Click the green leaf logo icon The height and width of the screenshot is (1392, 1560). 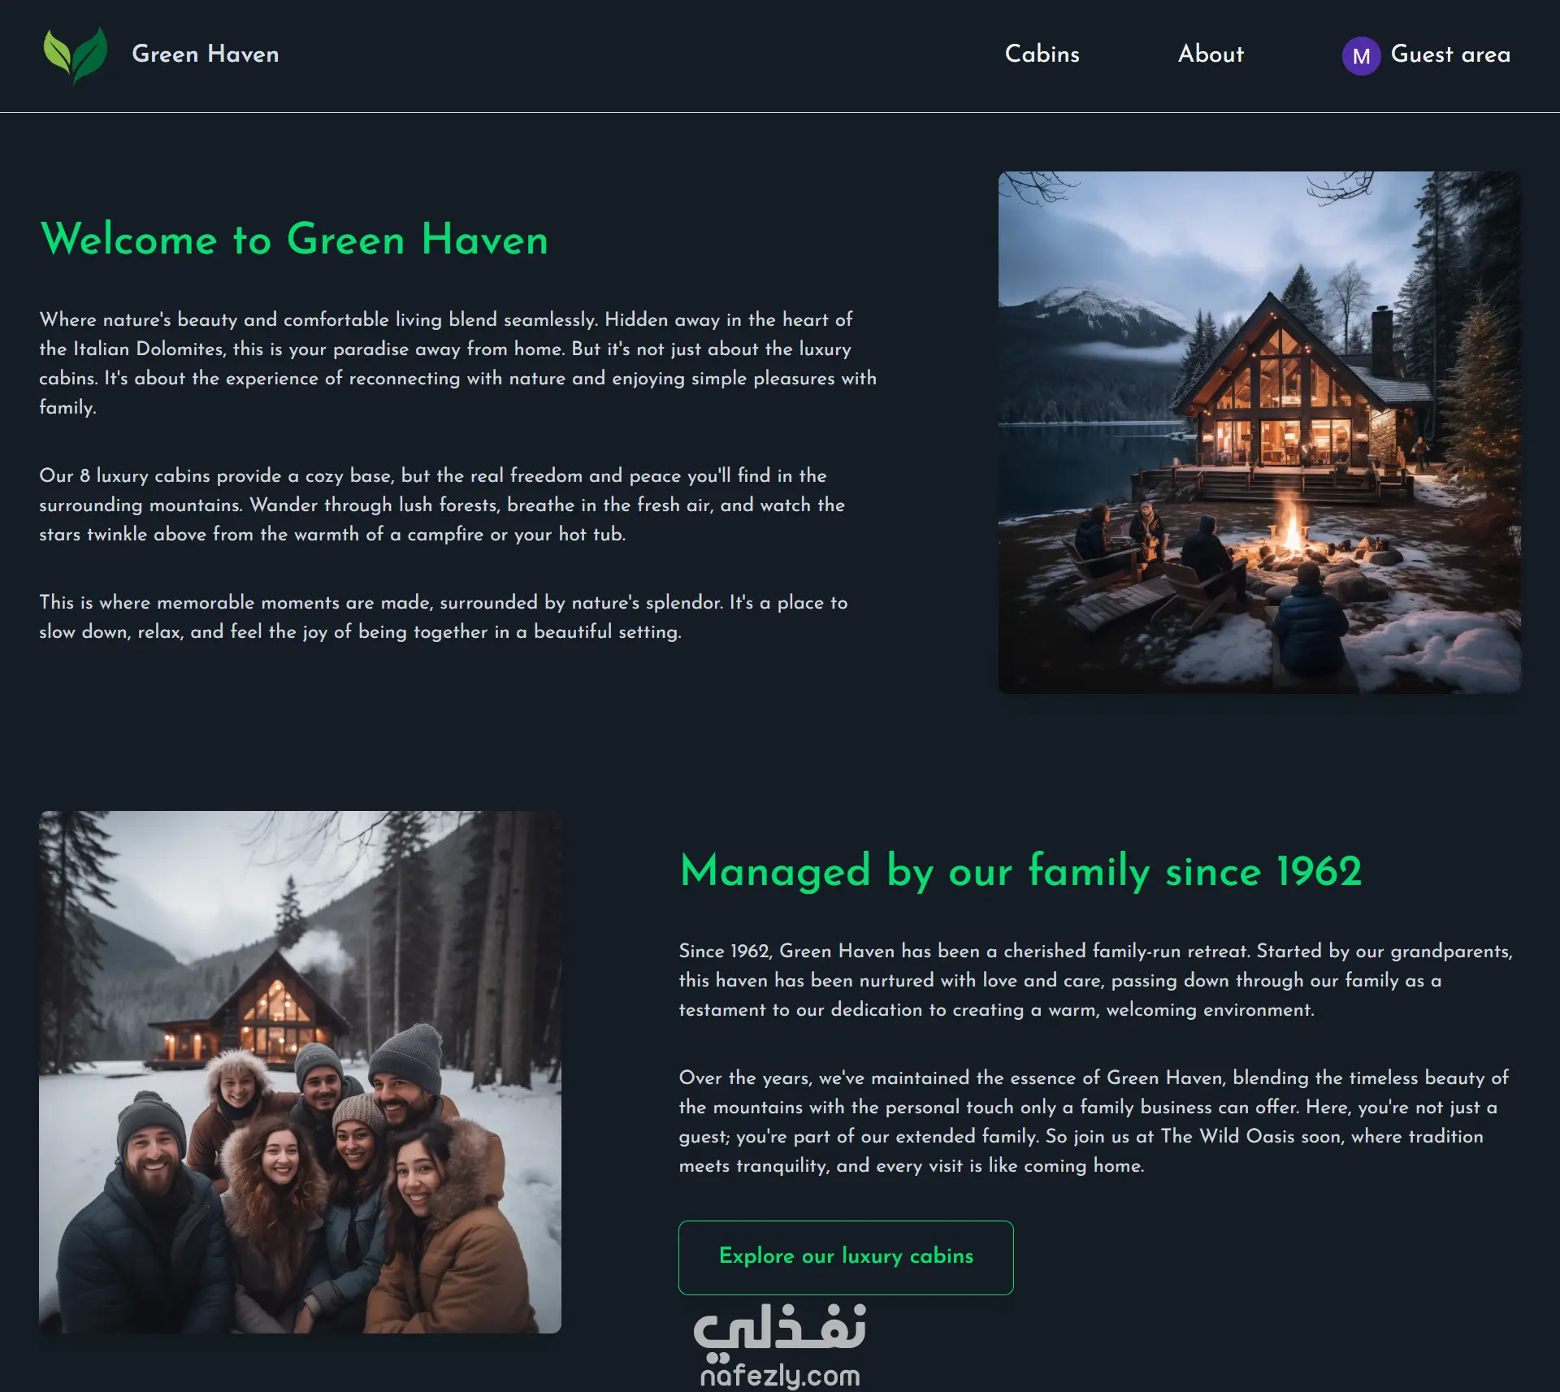point(75,55)
